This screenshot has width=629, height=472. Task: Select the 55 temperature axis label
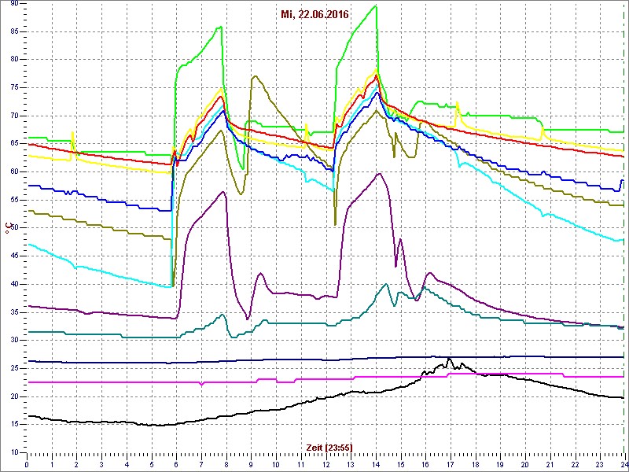[14, 201]
